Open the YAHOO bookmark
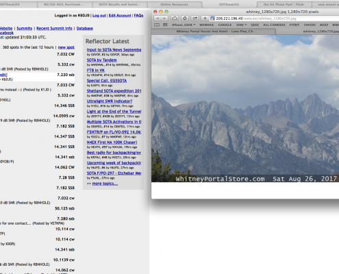 pos(310,25)
